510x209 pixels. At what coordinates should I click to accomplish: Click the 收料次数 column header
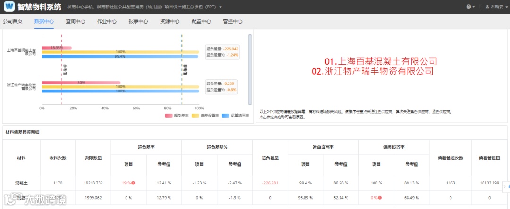[58, 158]
